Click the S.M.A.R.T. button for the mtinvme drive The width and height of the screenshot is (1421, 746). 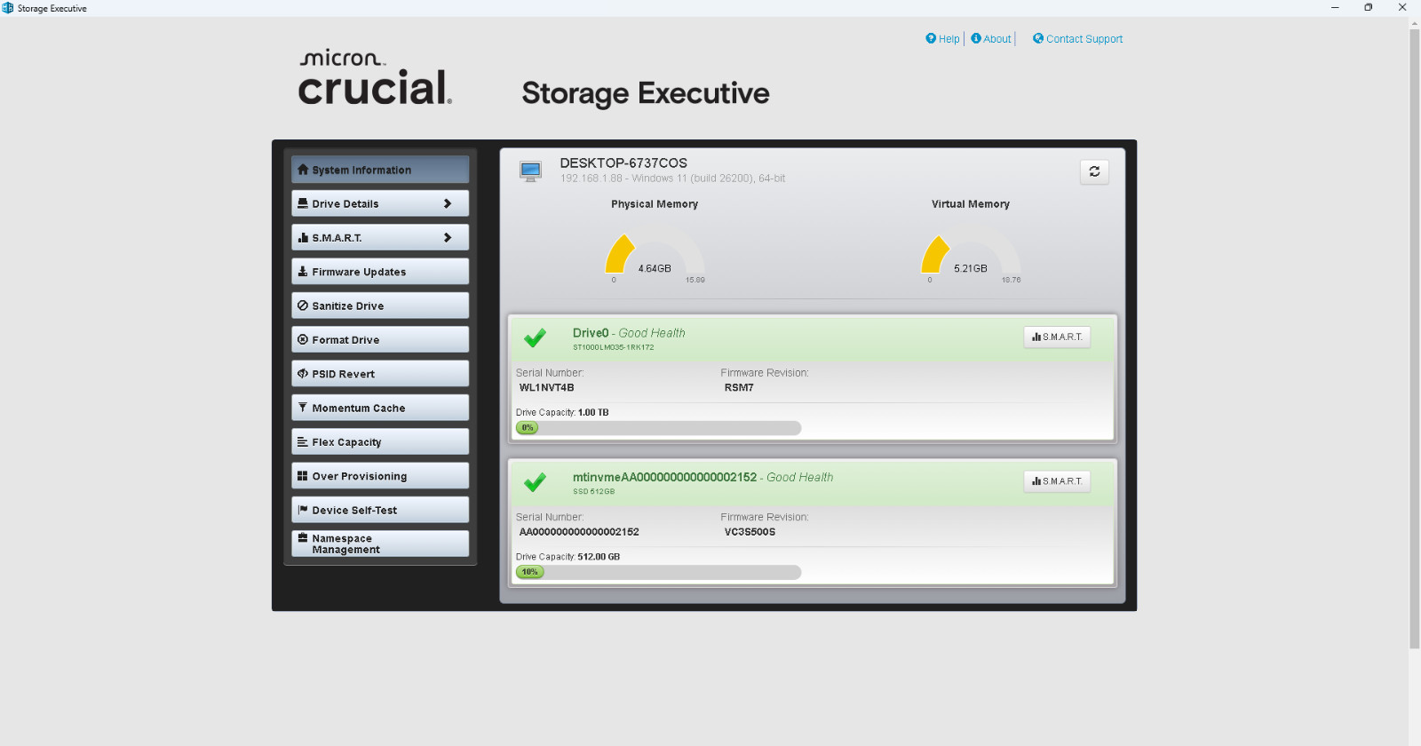1057,481
